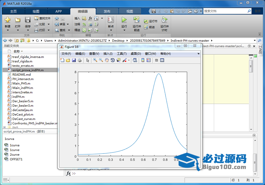Click the 2curve section entry
This screenshot has height=185, width=265.
coord(14,155)
